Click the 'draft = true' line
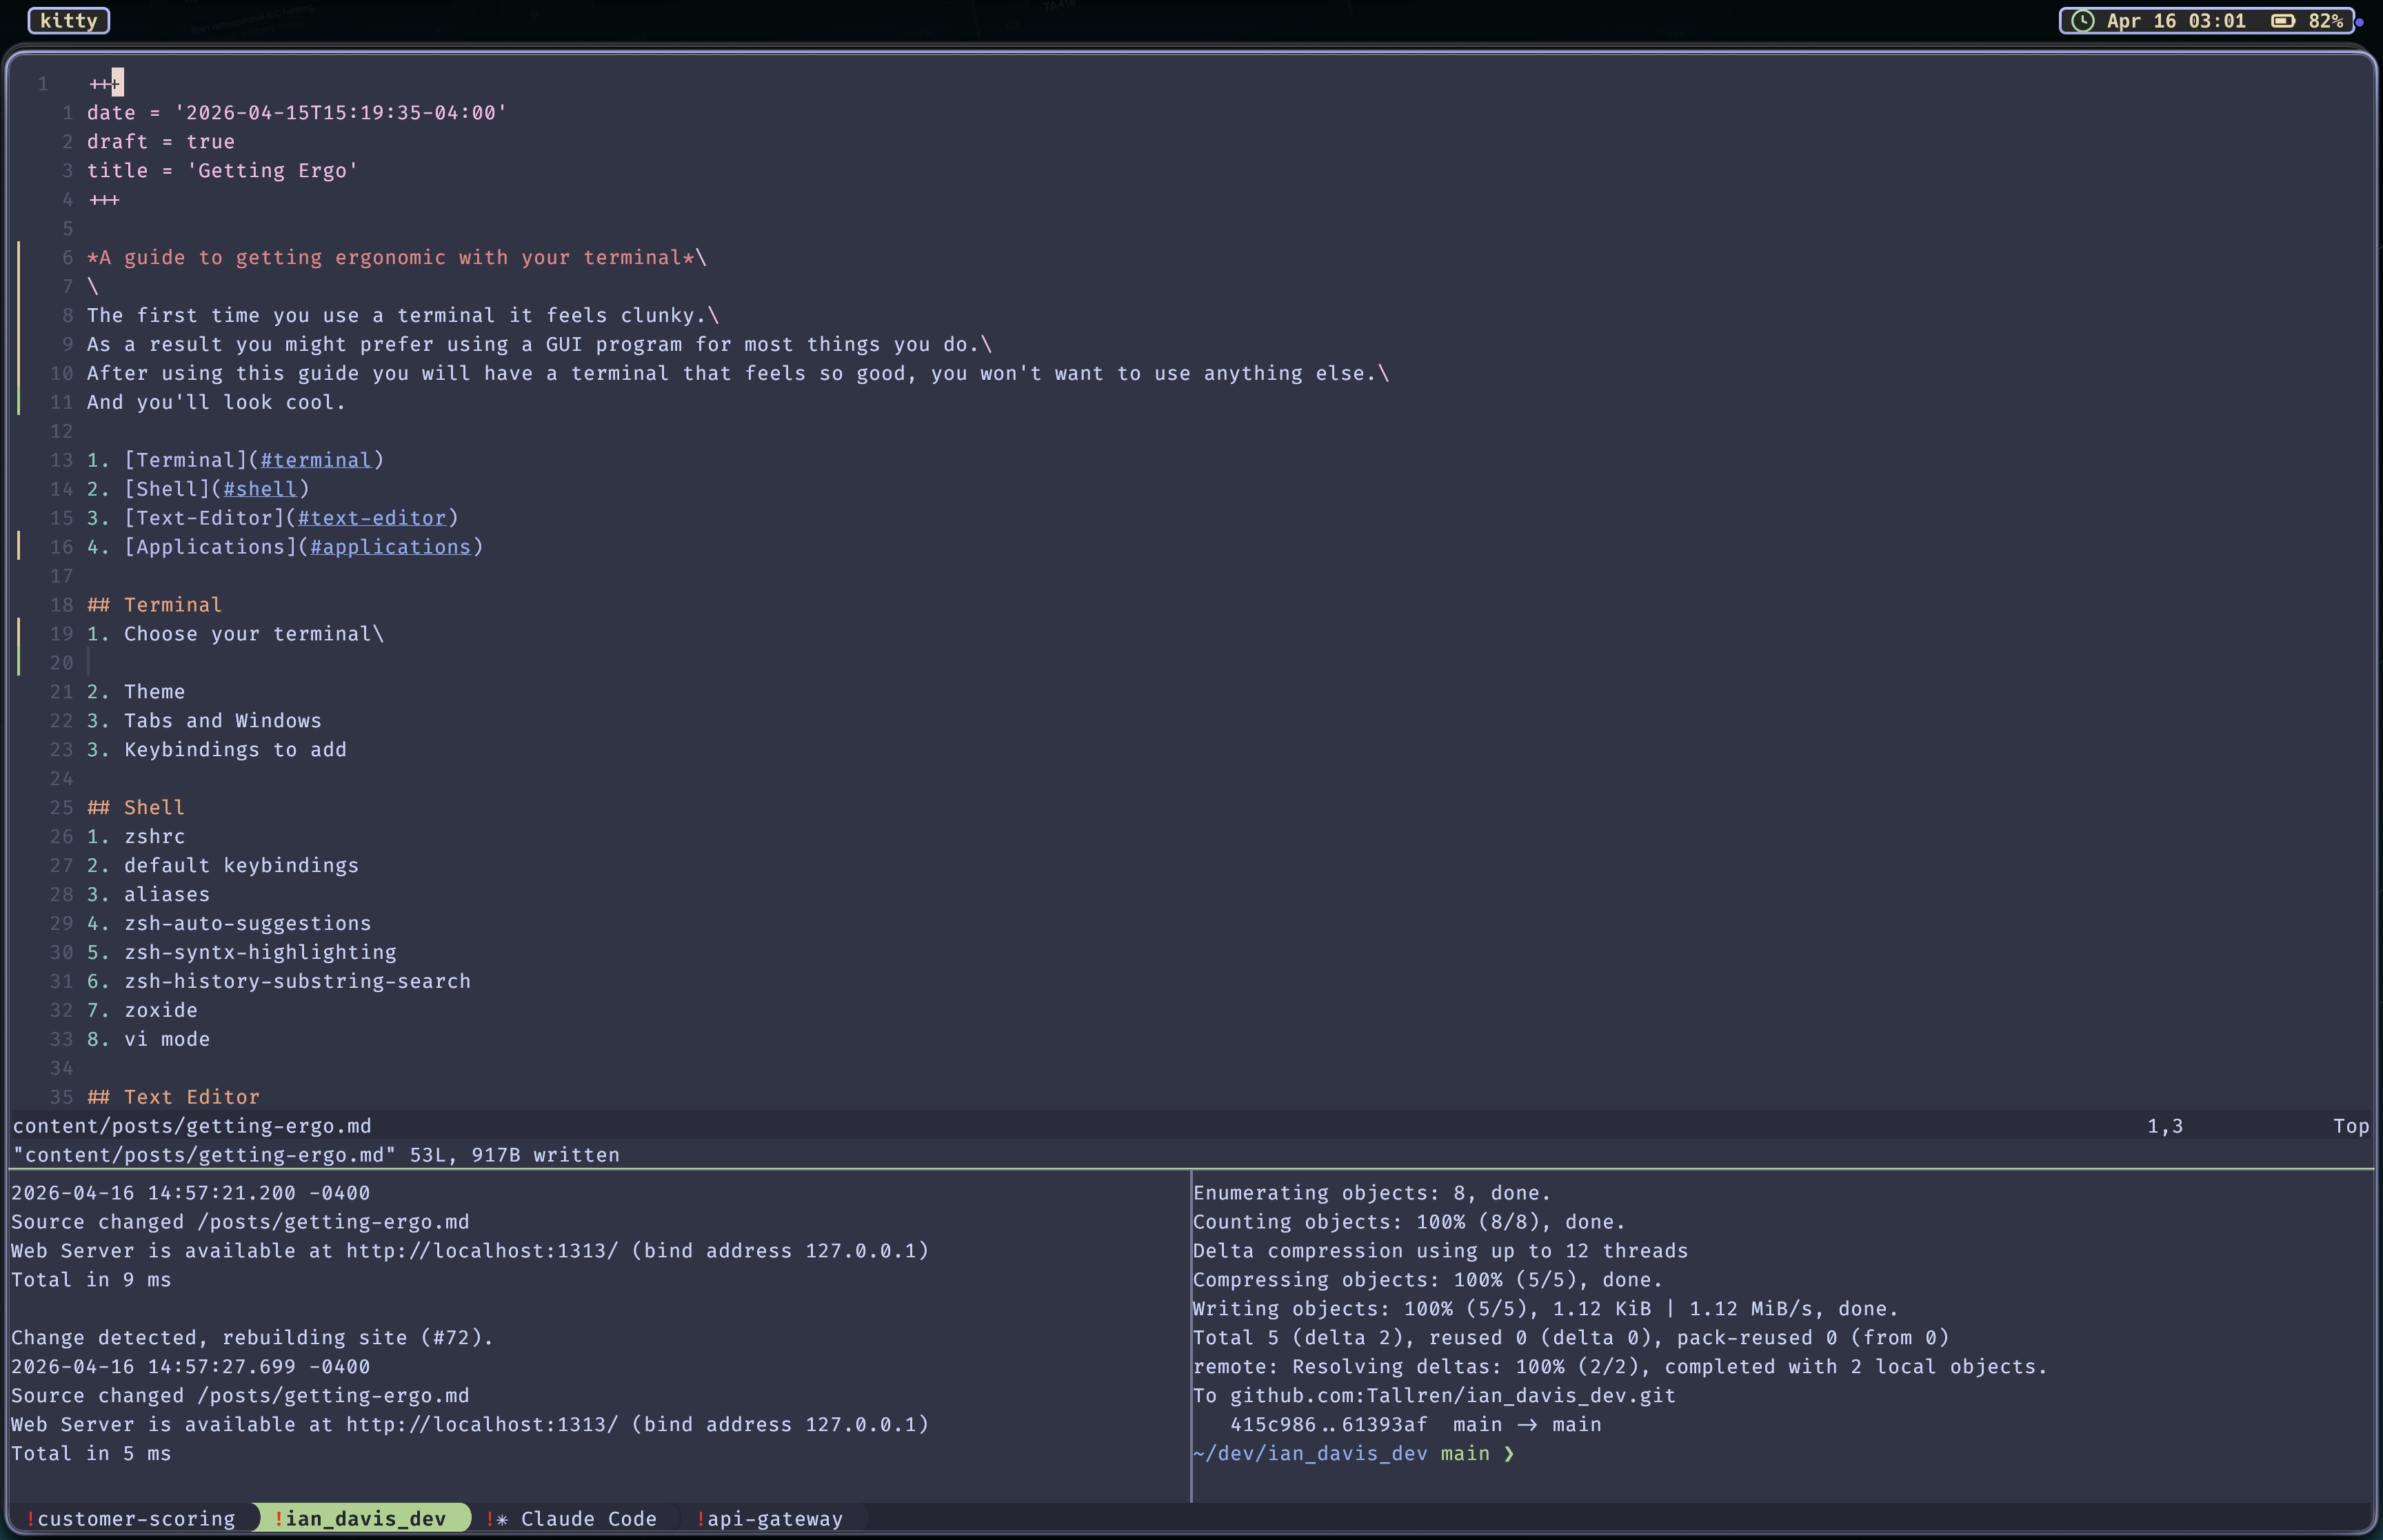 click(161, 142)
